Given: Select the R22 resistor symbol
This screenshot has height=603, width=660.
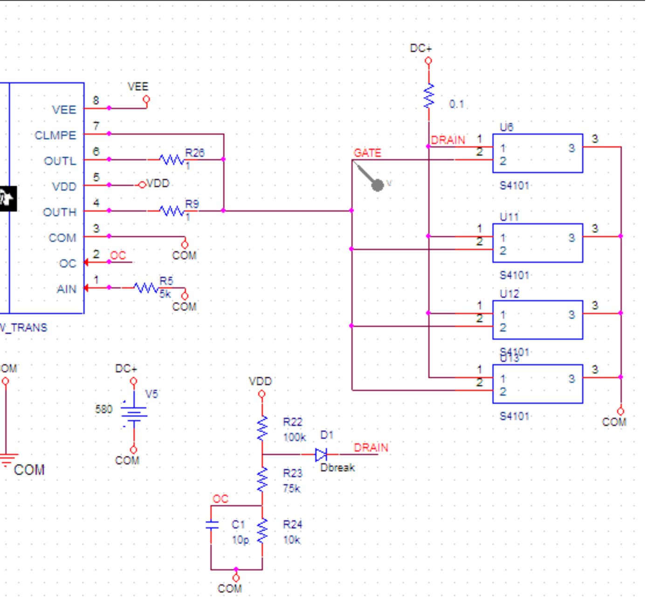Looking at the screenshot, I should [x=262, y=429].
